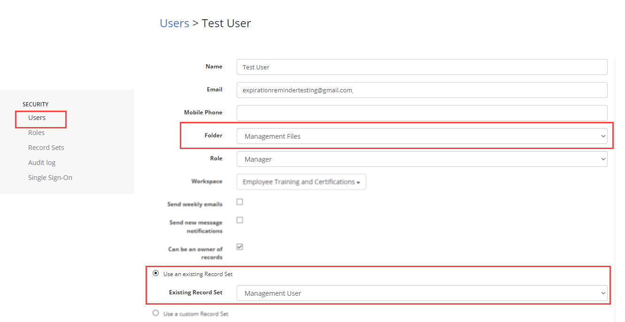This screenshot has width=625, height=322.
Task: Open Existing Record Set dropdown
Action: coord(422,293)
